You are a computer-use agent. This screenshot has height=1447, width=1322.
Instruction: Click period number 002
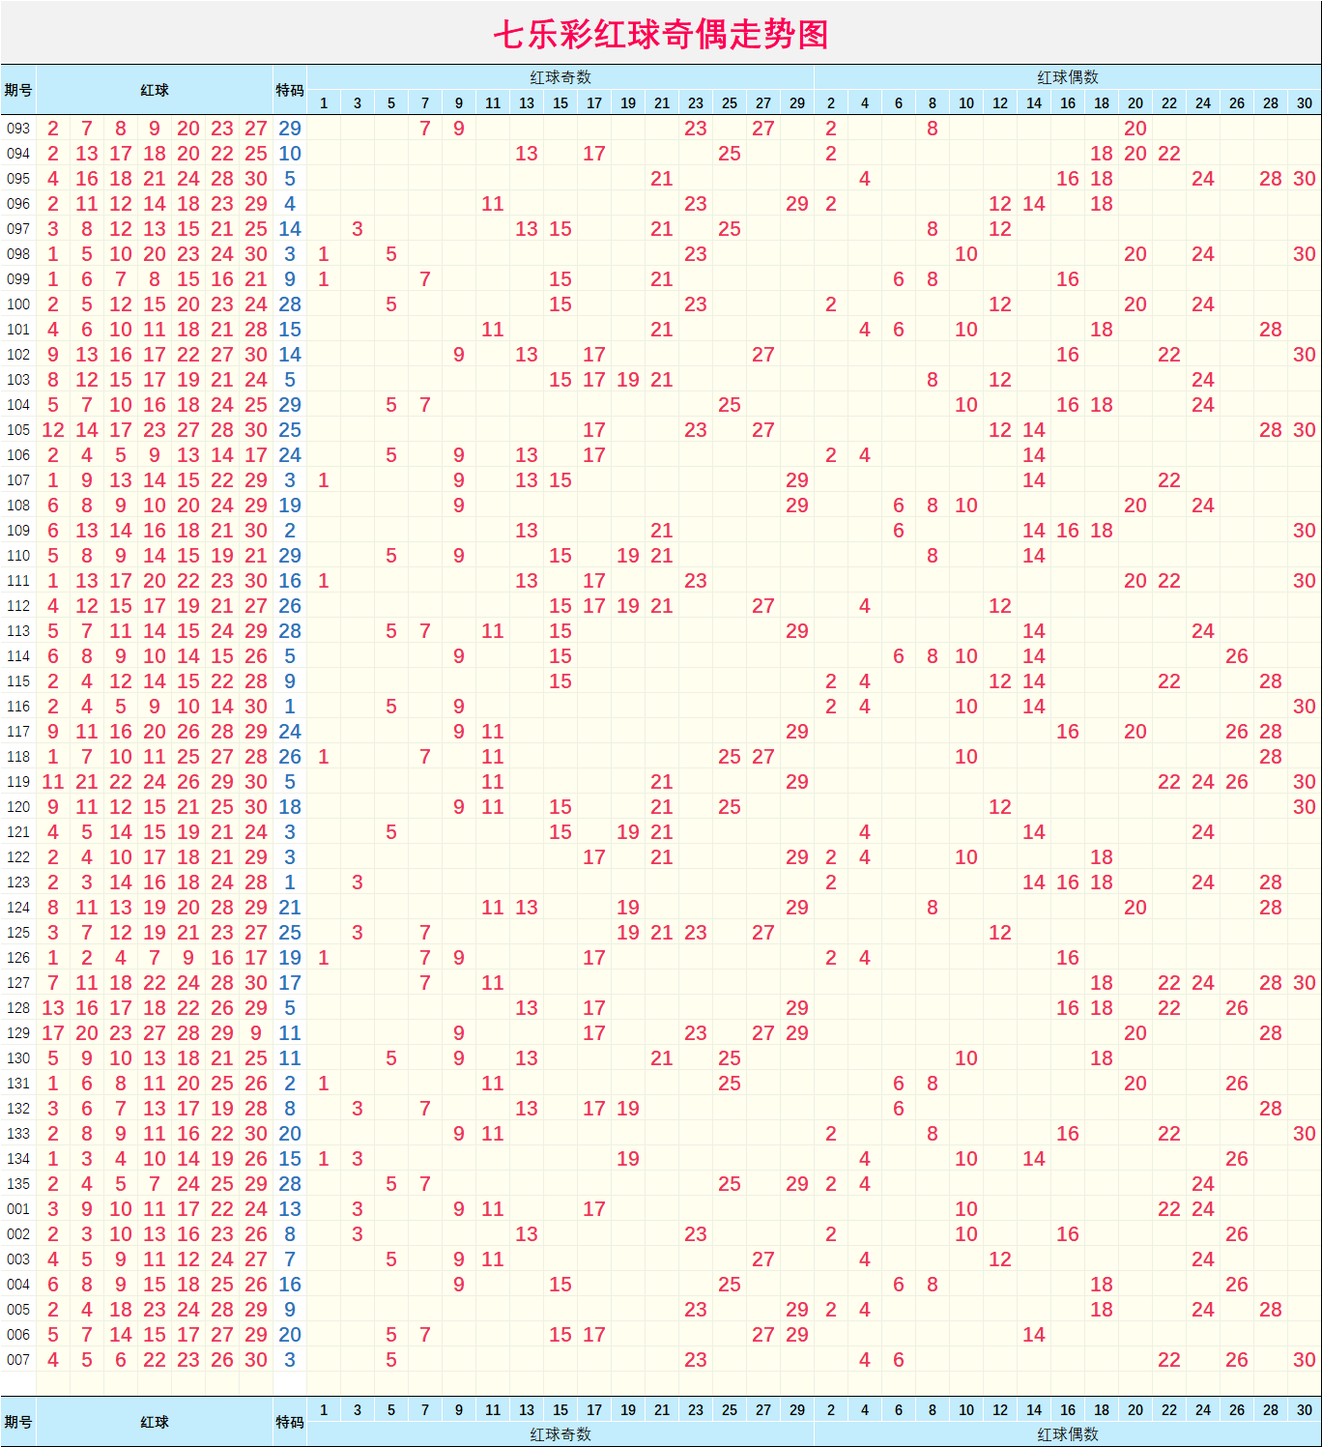(x=18, y=1234)
